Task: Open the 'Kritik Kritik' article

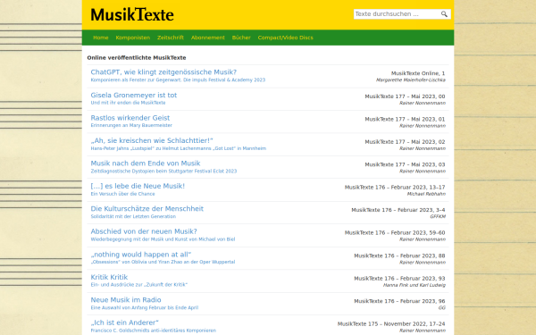Action: 109,277
